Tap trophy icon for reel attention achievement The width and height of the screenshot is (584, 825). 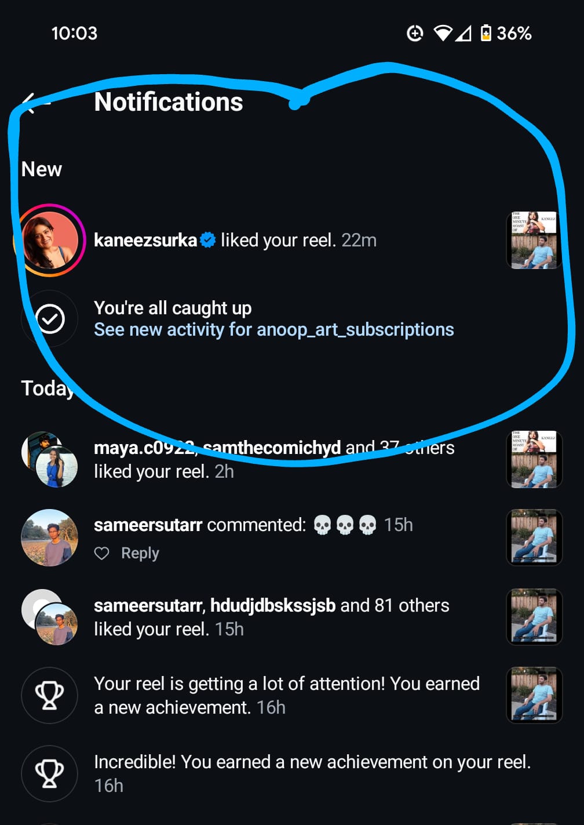point(50,695)
